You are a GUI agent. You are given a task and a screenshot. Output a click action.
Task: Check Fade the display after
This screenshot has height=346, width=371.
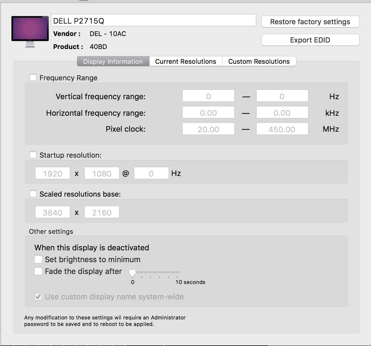(x=38, y=271)
